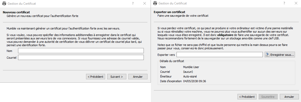Click the Mumble icon in the Nouveau certificat window

(4, 3)
